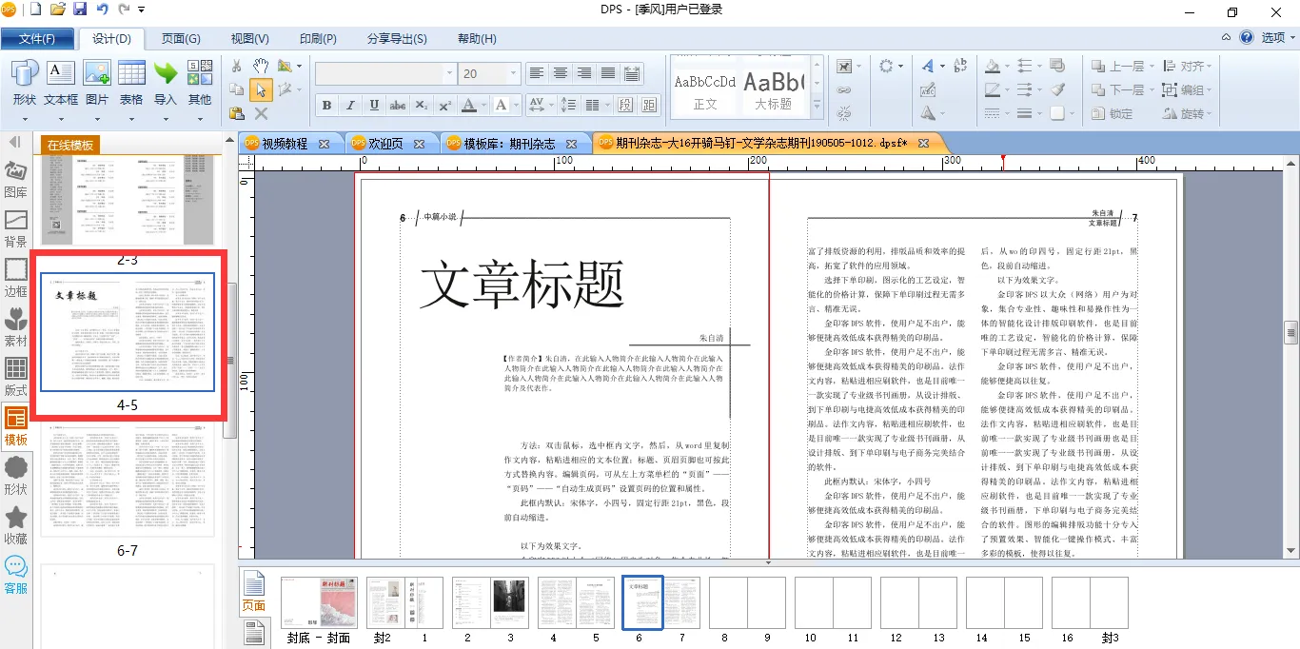Toggle italic text formatting
Viewport: 1300px width, 649px height.
[350, 106]
